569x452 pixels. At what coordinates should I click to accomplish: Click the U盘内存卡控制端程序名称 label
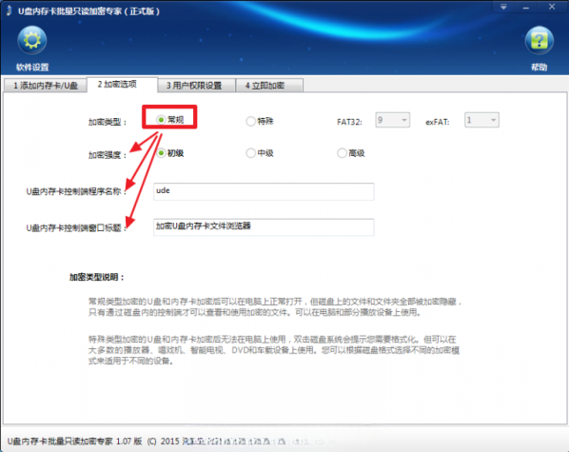tap(76, 191)
